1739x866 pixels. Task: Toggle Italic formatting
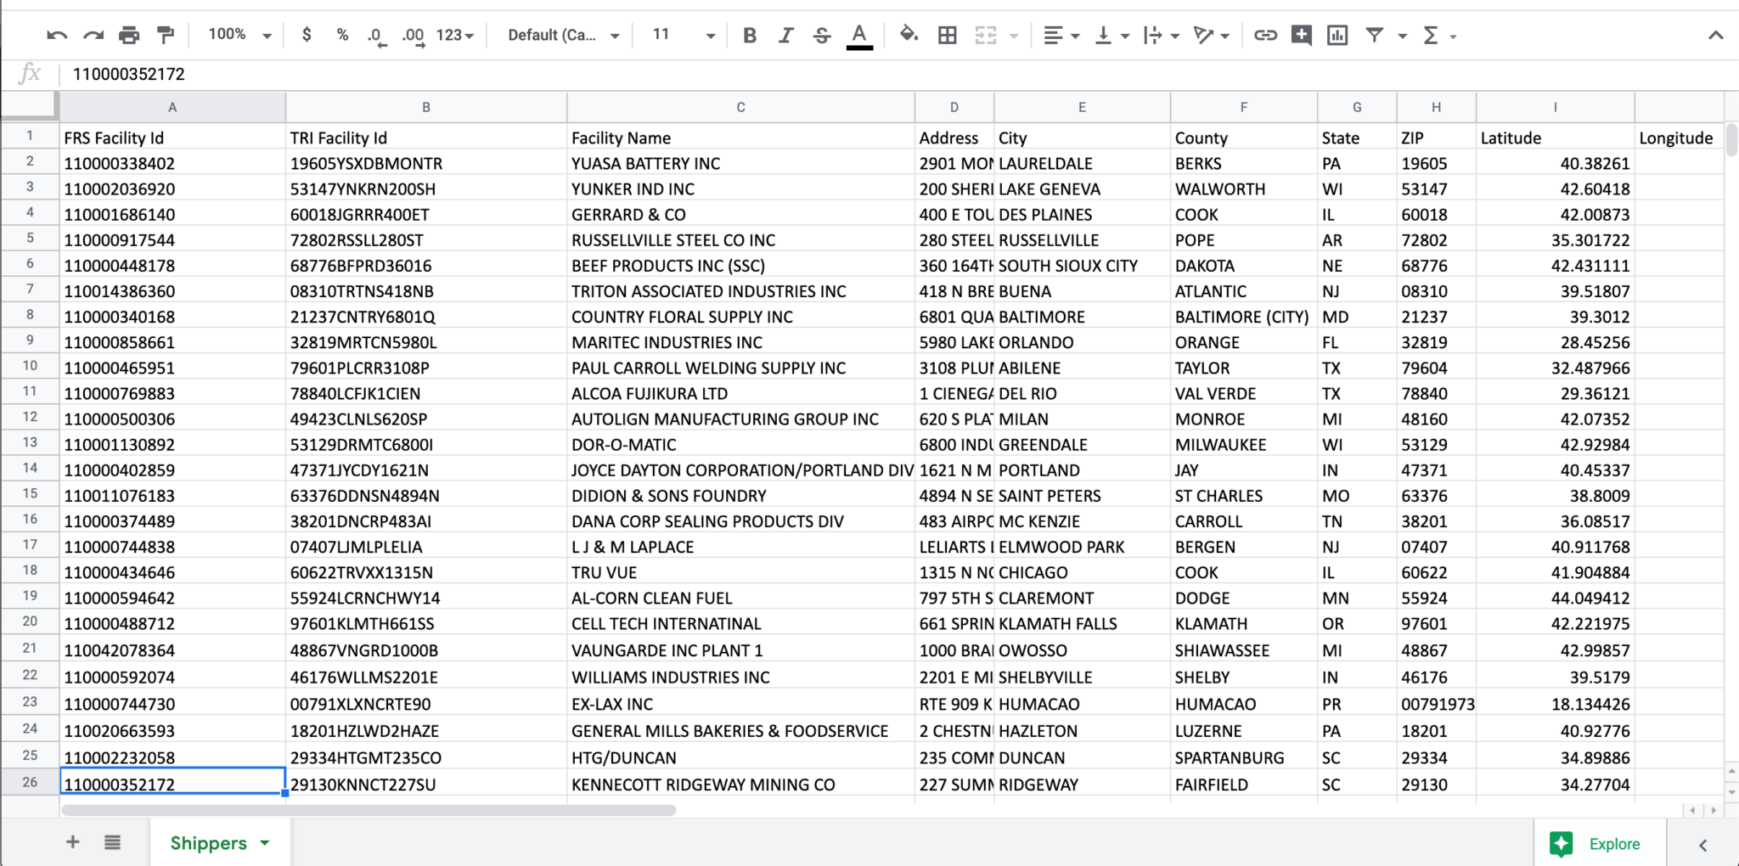[x=785, y=36]
